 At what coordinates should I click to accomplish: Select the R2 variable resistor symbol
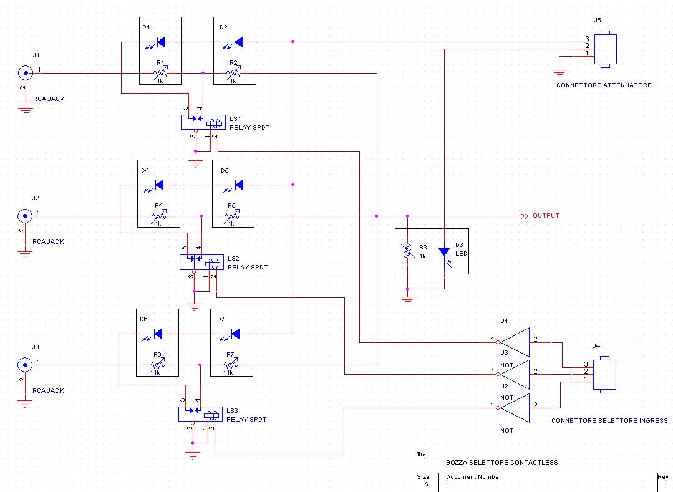pos(233,74)
